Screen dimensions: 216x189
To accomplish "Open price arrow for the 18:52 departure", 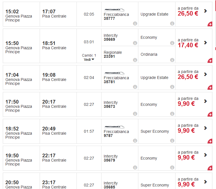I will (206, 128).
